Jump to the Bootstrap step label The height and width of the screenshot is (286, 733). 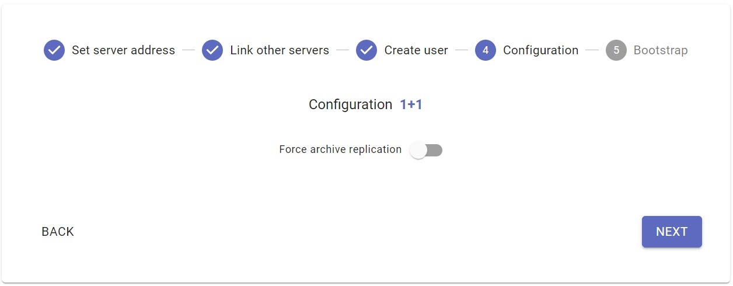[661, 50]
